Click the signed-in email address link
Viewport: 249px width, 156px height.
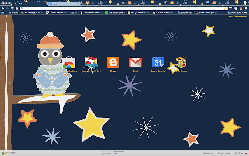click(238, 16)
